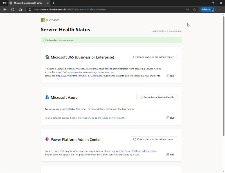Open the Power Platform RSS feed

[x=170, y=155]
